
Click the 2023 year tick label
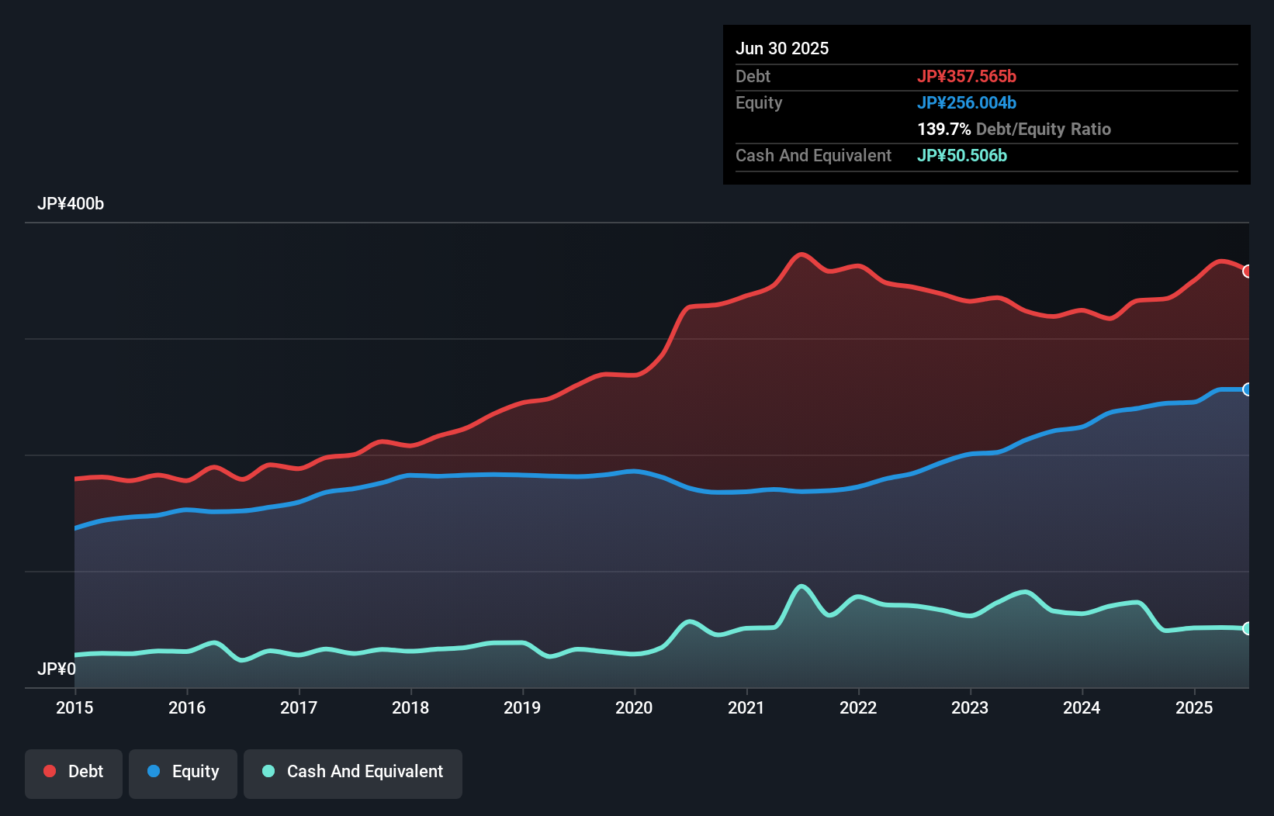pyautogui.click(x=970, y=707)
